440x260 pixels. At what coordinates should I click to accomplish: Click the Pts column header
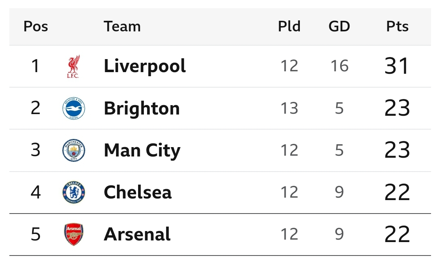[x=397, y=26]
